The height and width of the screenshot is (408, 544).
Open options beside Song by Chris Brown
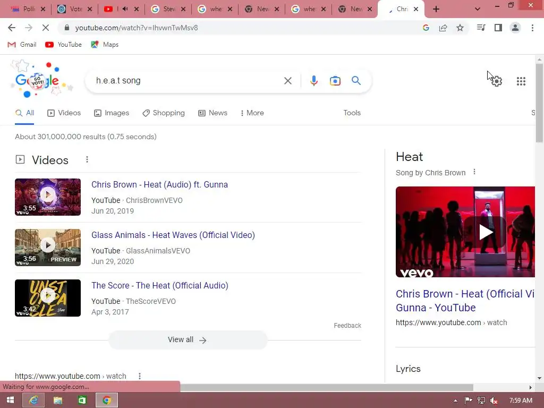pos(474,172)
